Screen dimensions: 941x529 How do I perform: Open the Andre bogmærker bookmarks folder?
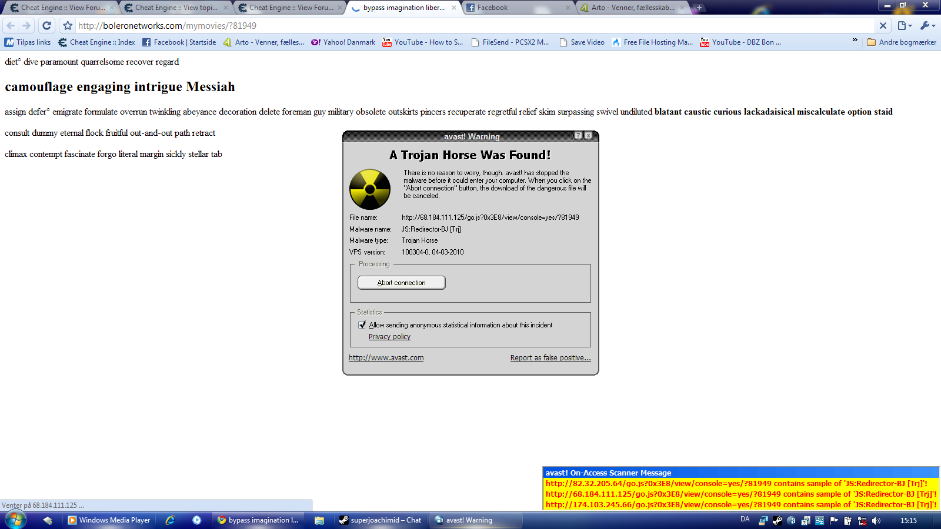click(902, 42)
